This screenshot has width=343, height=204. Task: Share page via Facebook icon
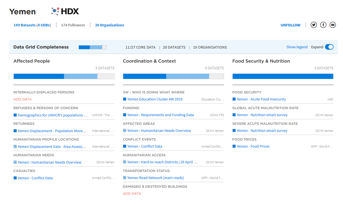[323, 25]
